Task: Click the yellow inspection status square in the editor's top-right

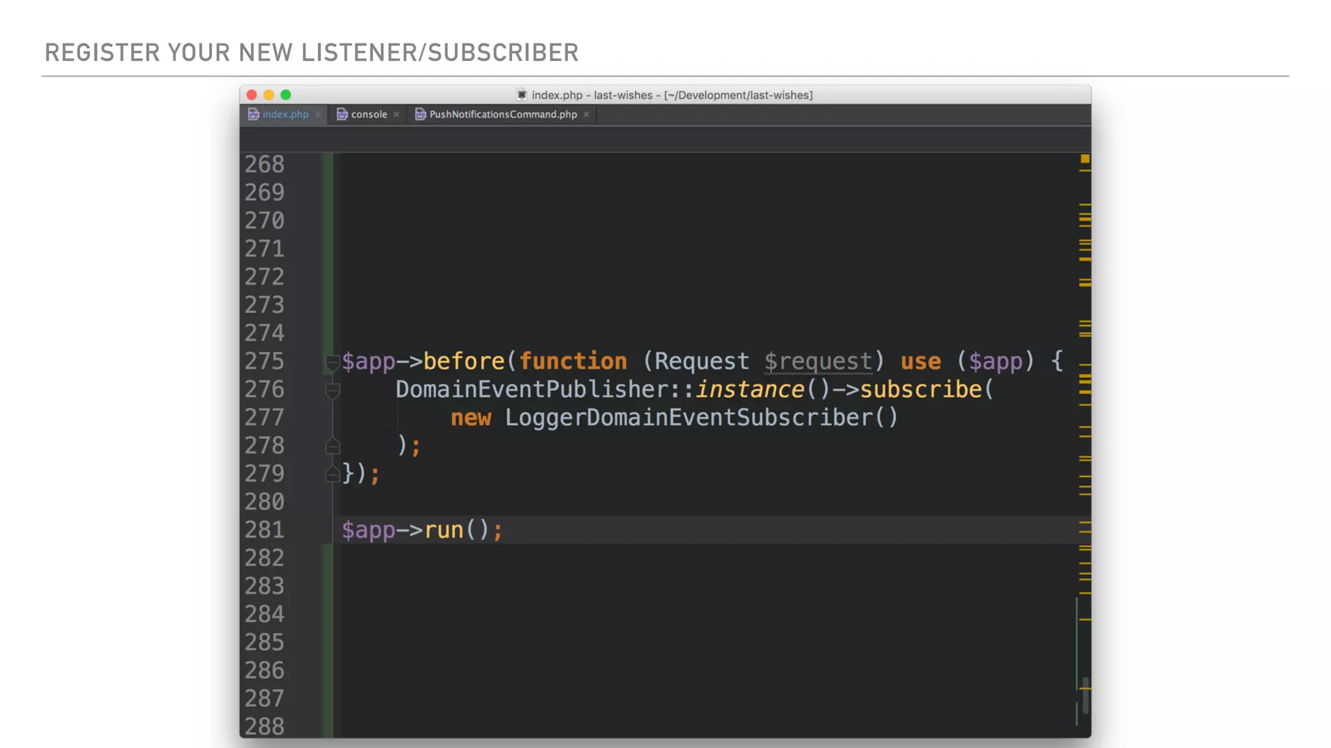Action: click(1085, 159)
